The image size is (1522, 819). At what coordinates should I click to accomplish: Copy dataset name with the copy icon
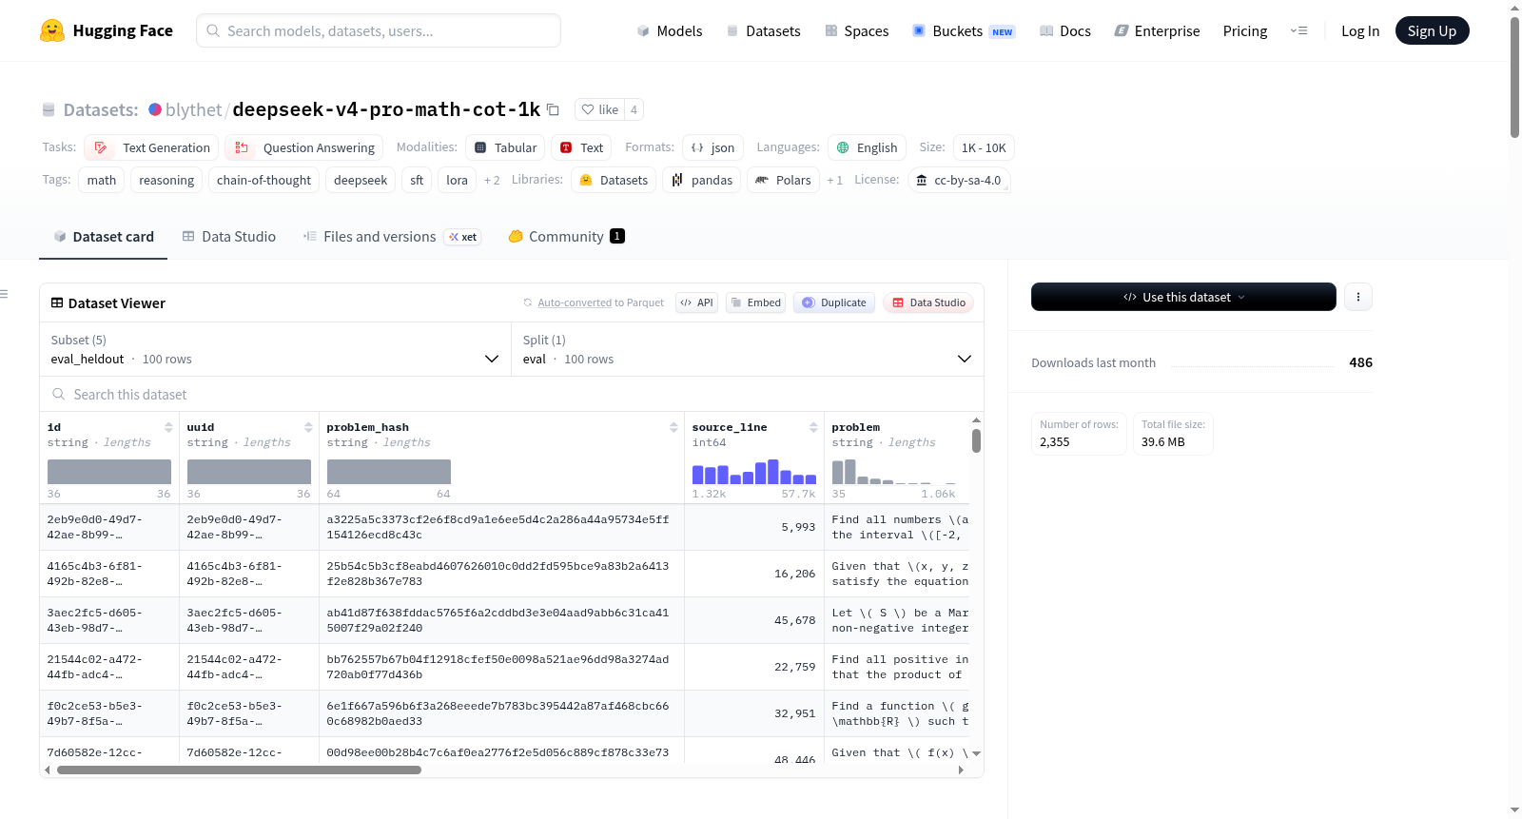click(553, 109)
